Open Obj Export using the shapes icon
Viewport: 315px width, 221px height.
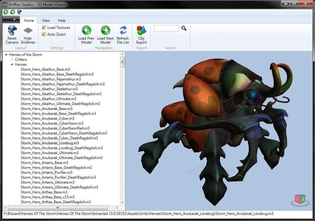click(x=142, y=30)
